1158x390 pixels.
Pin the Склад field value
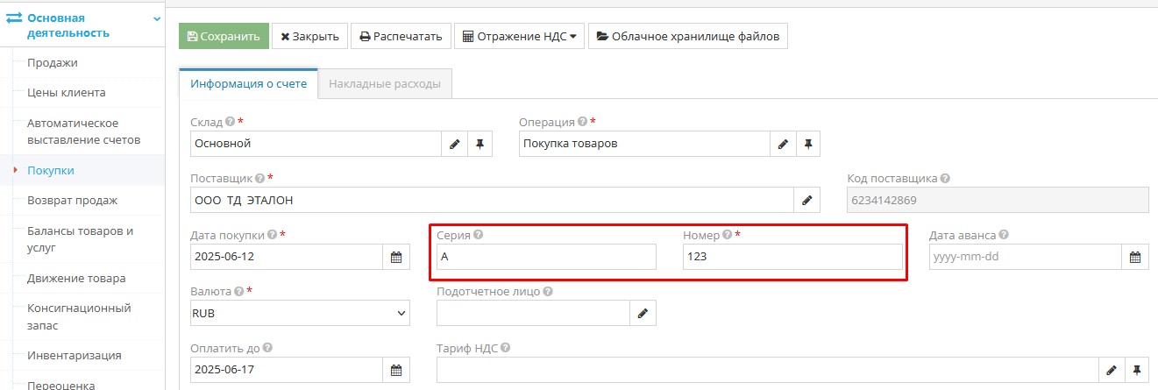click(x=480, y=144)
